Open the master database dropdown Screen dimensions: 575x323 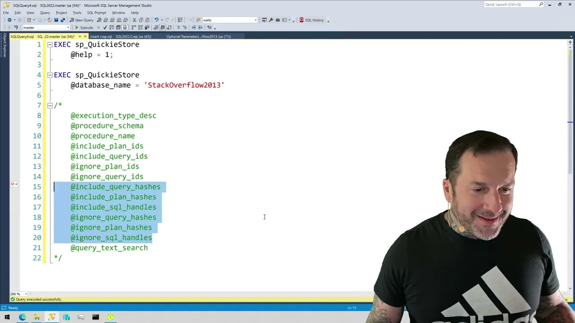coord(68,28)
